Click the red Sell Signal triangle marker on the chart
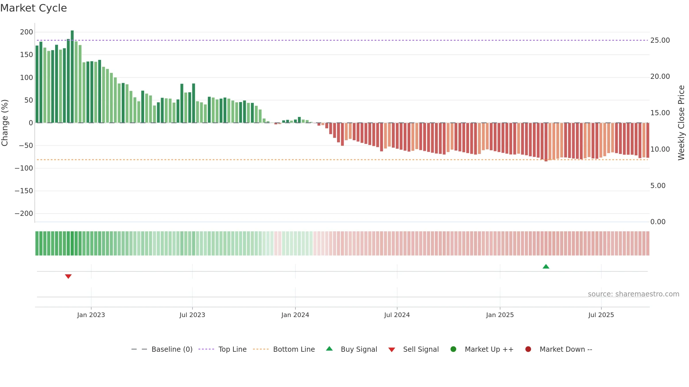Screen dimensions: 689x387 pos(68,276)
